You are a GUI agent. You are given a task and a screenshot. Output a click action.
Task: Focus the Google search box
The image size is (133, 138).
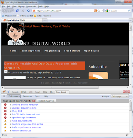[x=119, y=11]
